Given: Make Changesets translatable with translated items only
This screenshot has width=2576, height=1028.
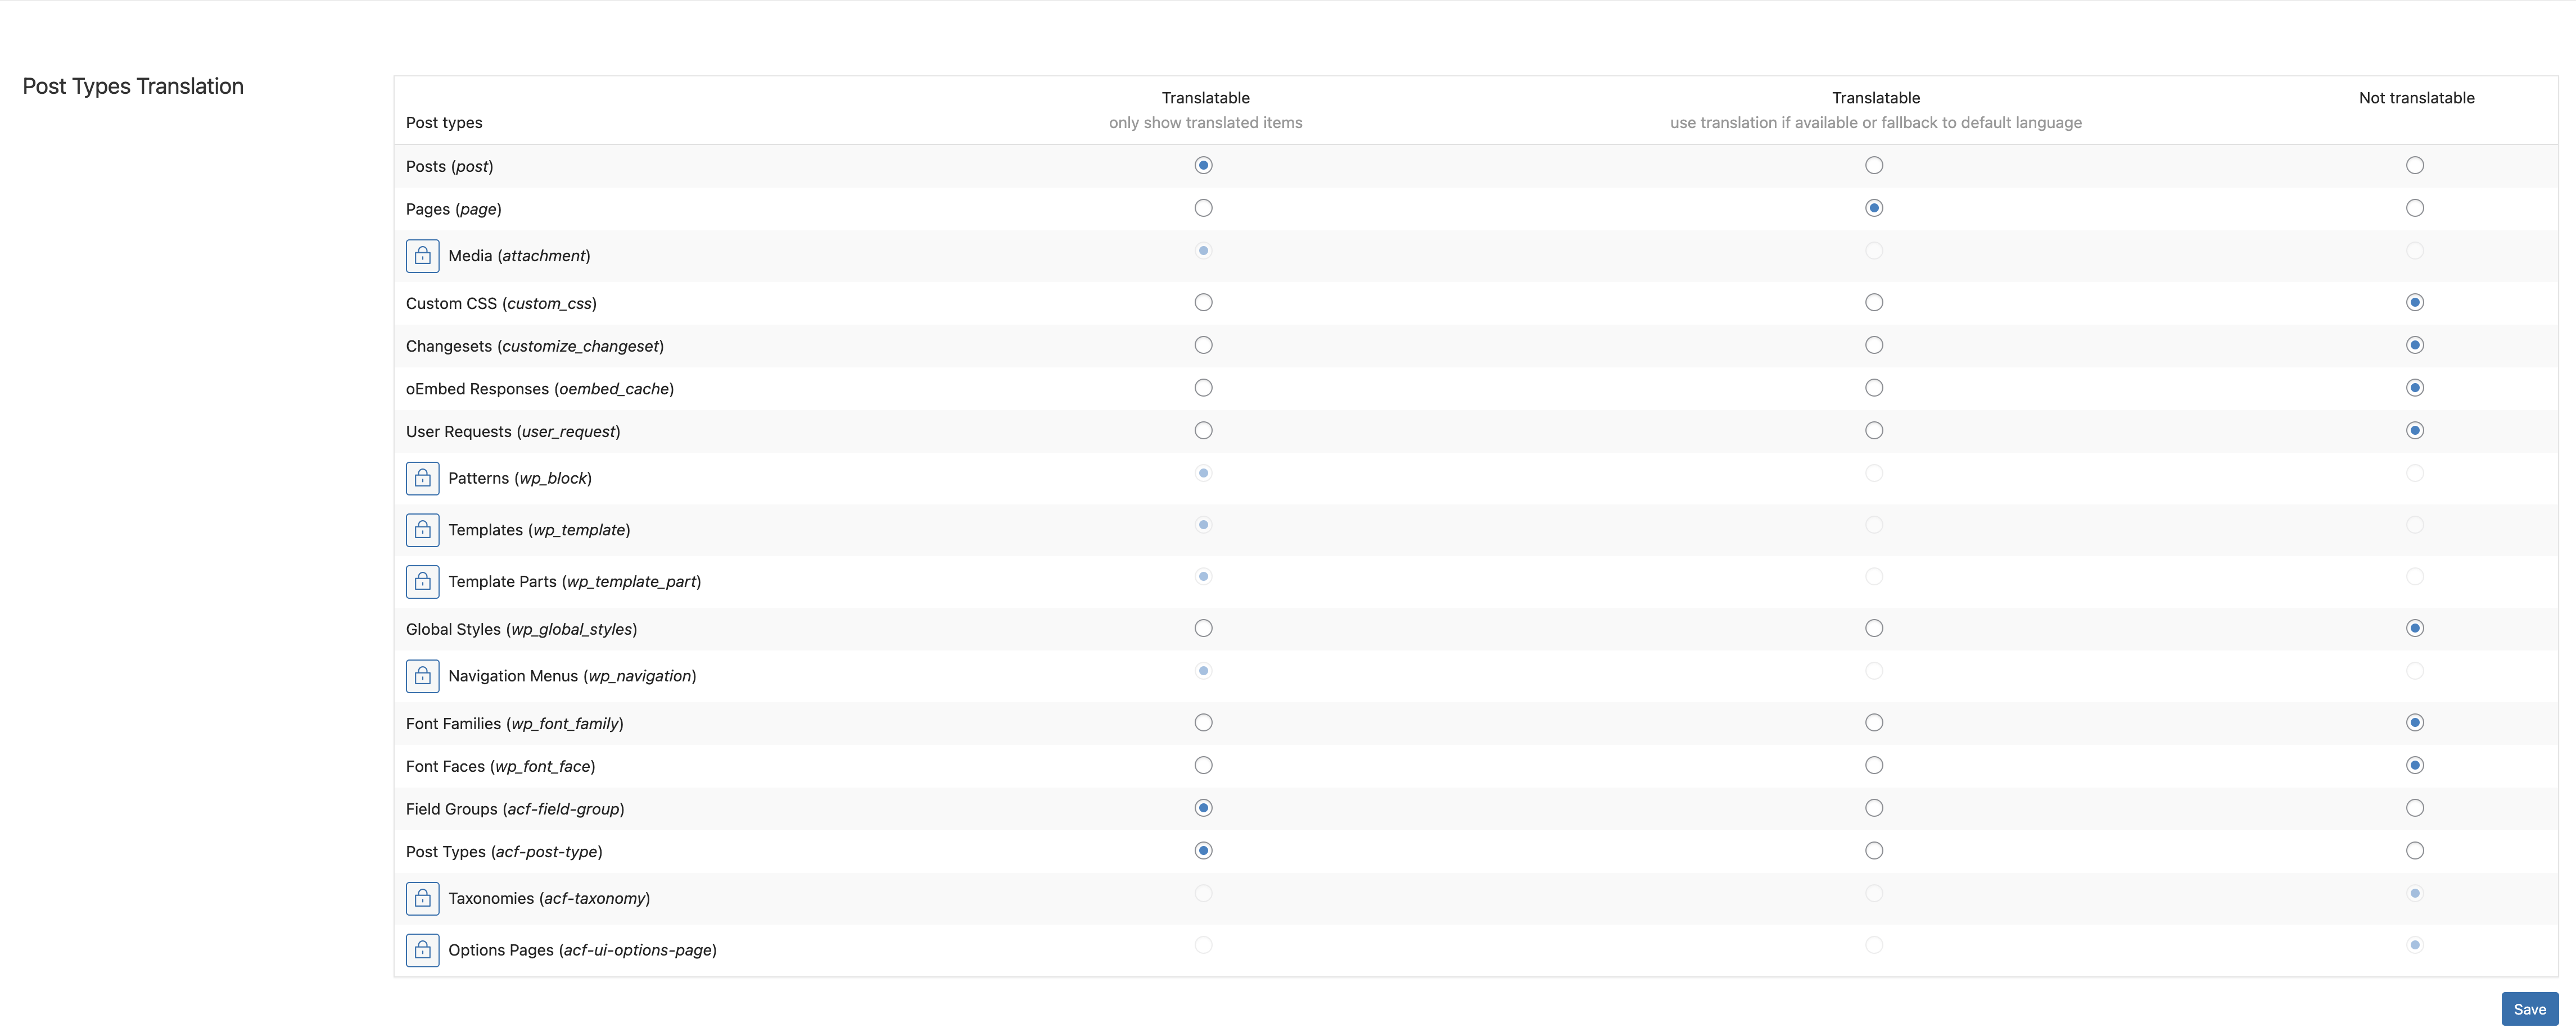Looking at the screenshot, I should coord(1203,345).
